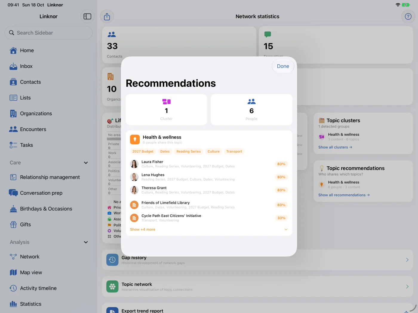Click Show +4 more link
The image size is (418, 313).
[x=143, y=230]
